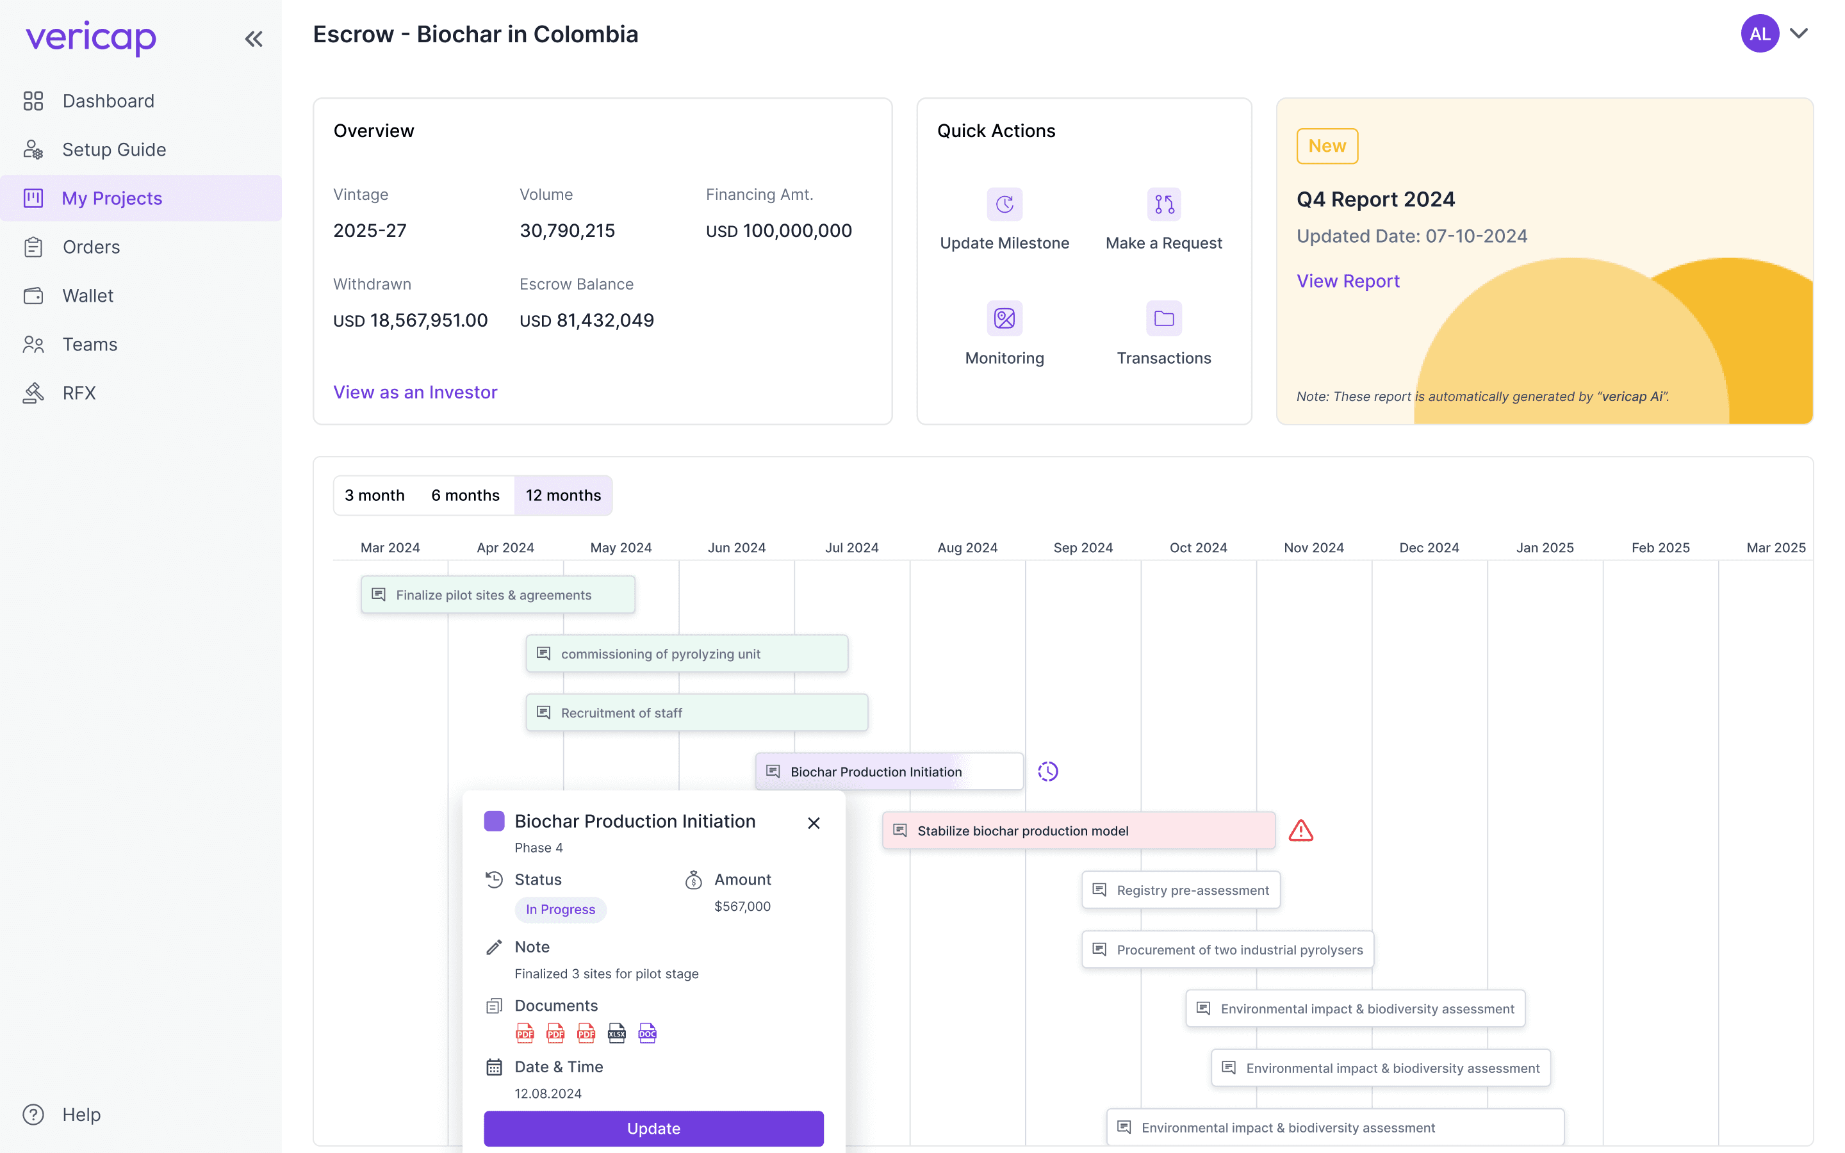Open the Monitoring quick action icon

(x=1004, y=319)
